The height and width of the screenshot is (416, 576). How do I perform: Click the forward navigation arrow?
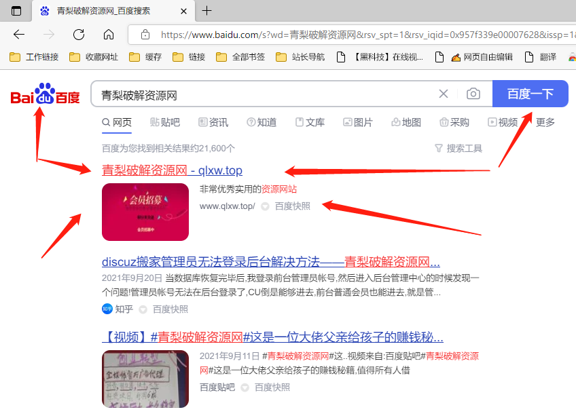click(x=48, y=35)
